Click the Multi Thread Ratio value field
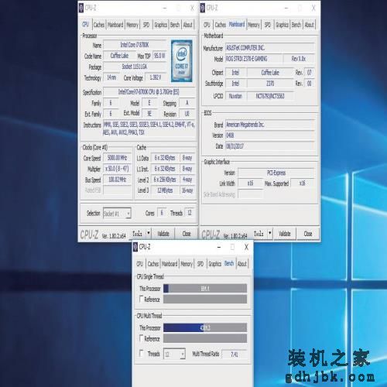Screen dimensions: 387x387 pyautogui.click(x=235, y=354)
